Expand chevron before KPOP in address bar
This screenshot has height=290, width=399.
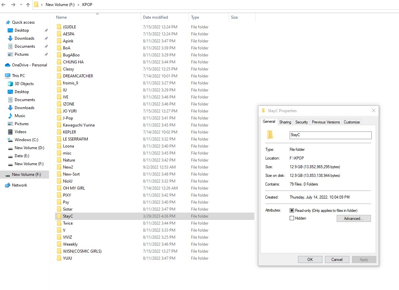(x=78, y=5)
